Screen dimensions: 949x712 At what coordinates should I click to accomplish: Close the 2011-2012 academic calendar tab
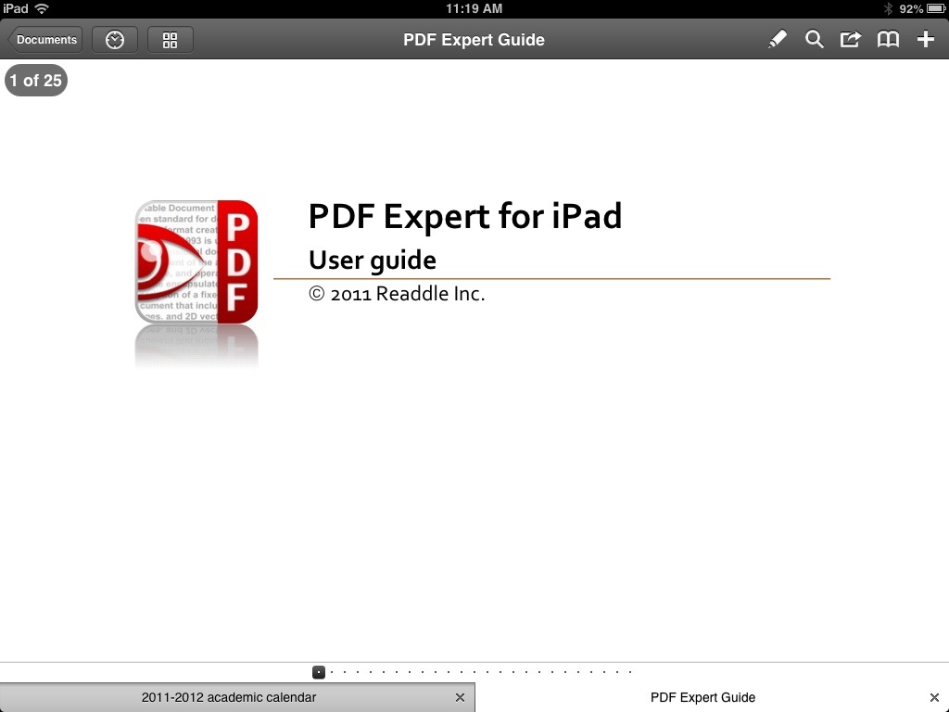(x=460, y=697)
